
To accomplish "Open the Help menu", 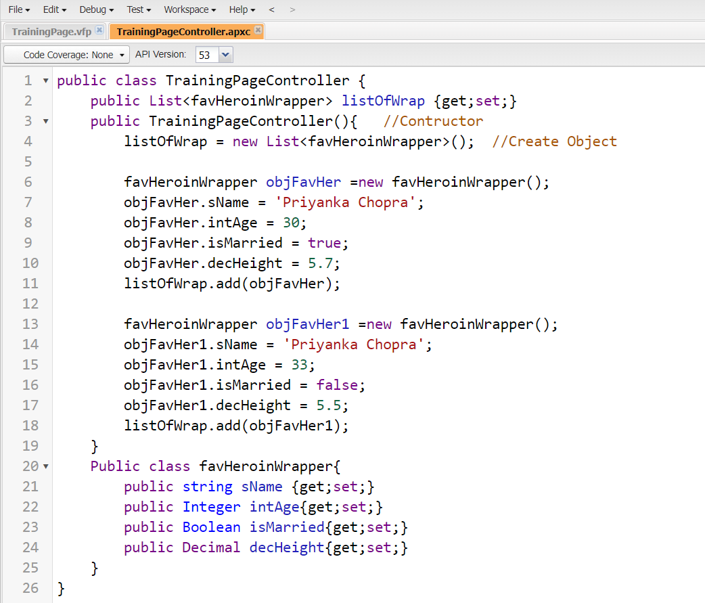I will (x=242, y=10).
